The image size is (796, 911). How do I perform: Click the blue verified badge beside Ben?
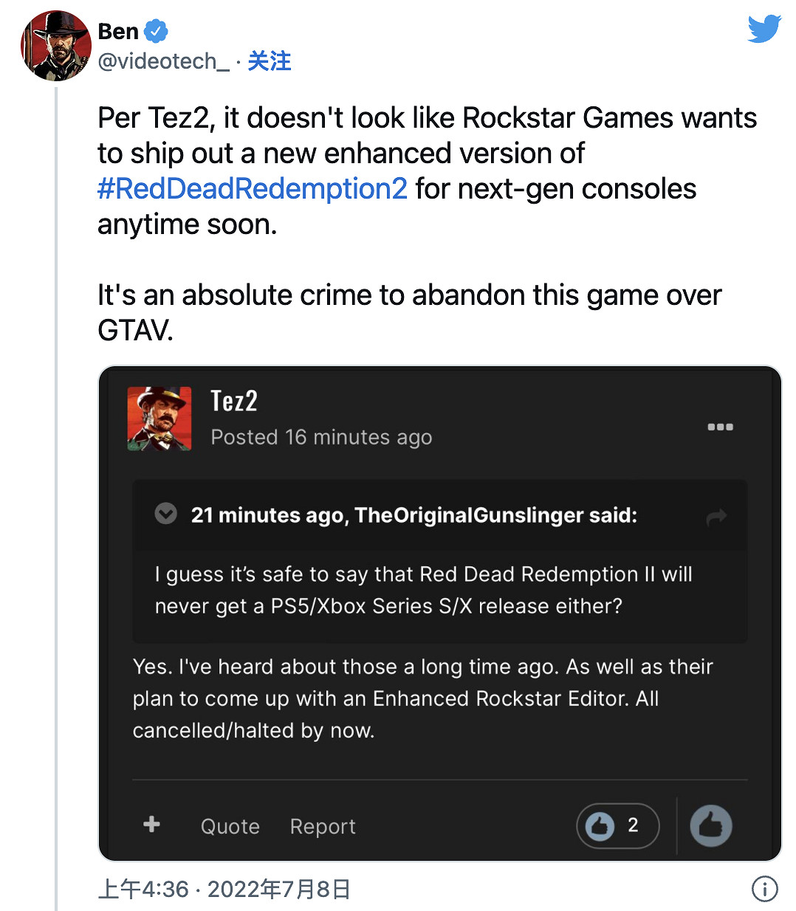(156, 32)
